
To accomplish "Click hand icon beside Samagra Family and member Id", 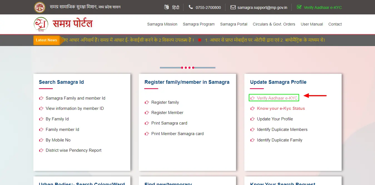I will pos(41,98).
